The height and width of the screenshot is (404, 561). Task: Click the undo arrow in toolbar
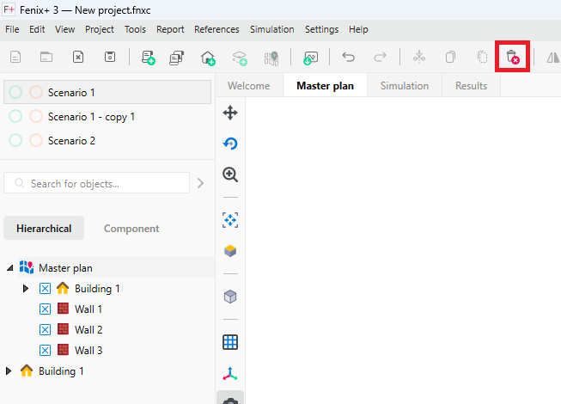(x=348, y=58)
